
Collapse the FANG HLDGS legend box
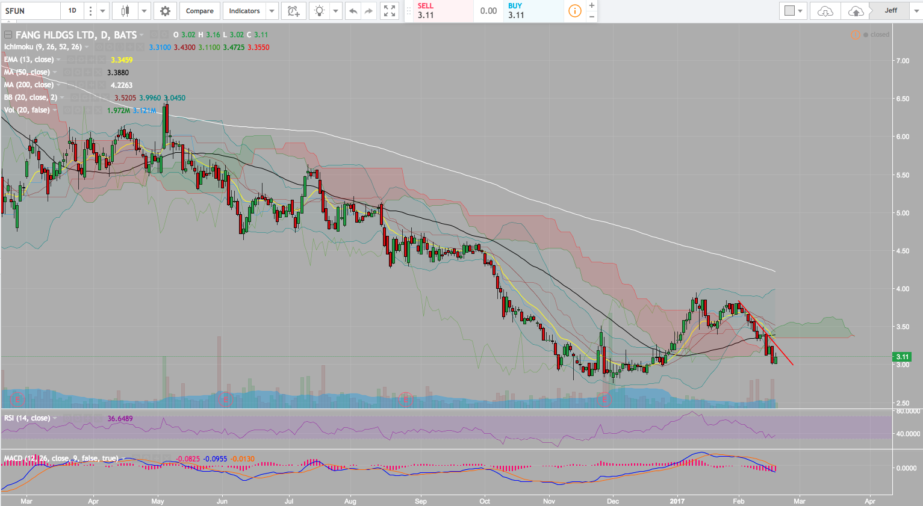coord(8,35)
